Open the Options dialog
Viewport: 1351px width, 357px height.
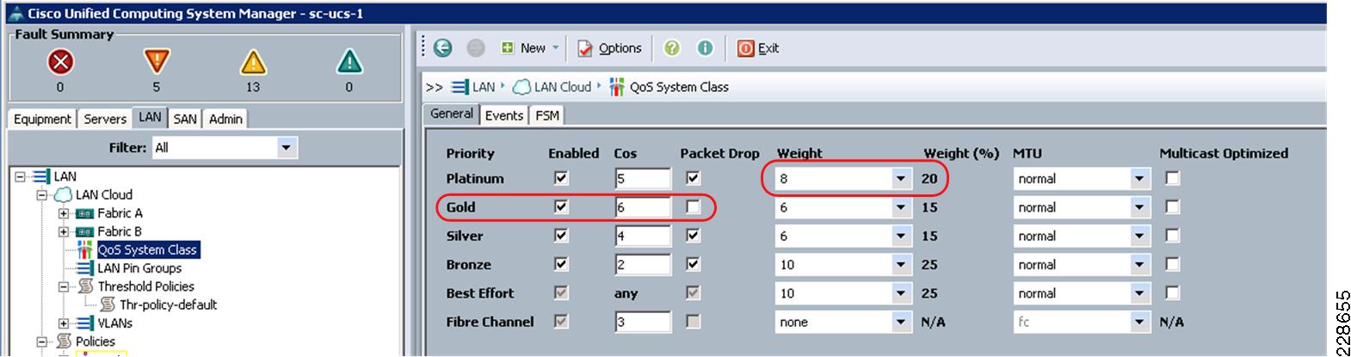pos(609,48)
